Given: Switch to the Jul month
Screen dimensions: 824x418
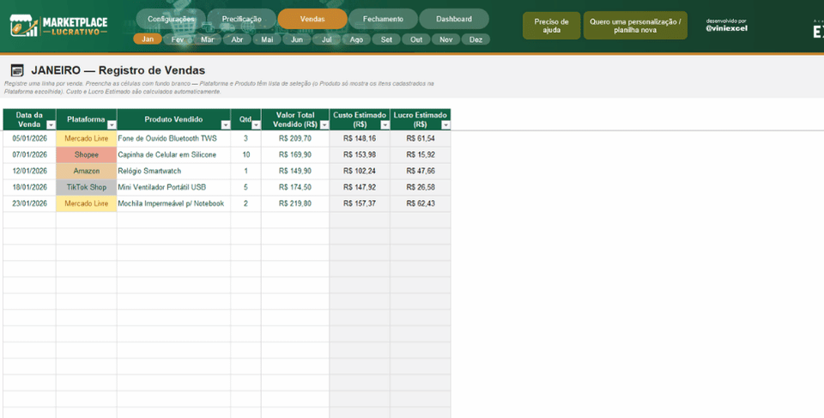Looking at the screenshot, I should click(326, 39).
